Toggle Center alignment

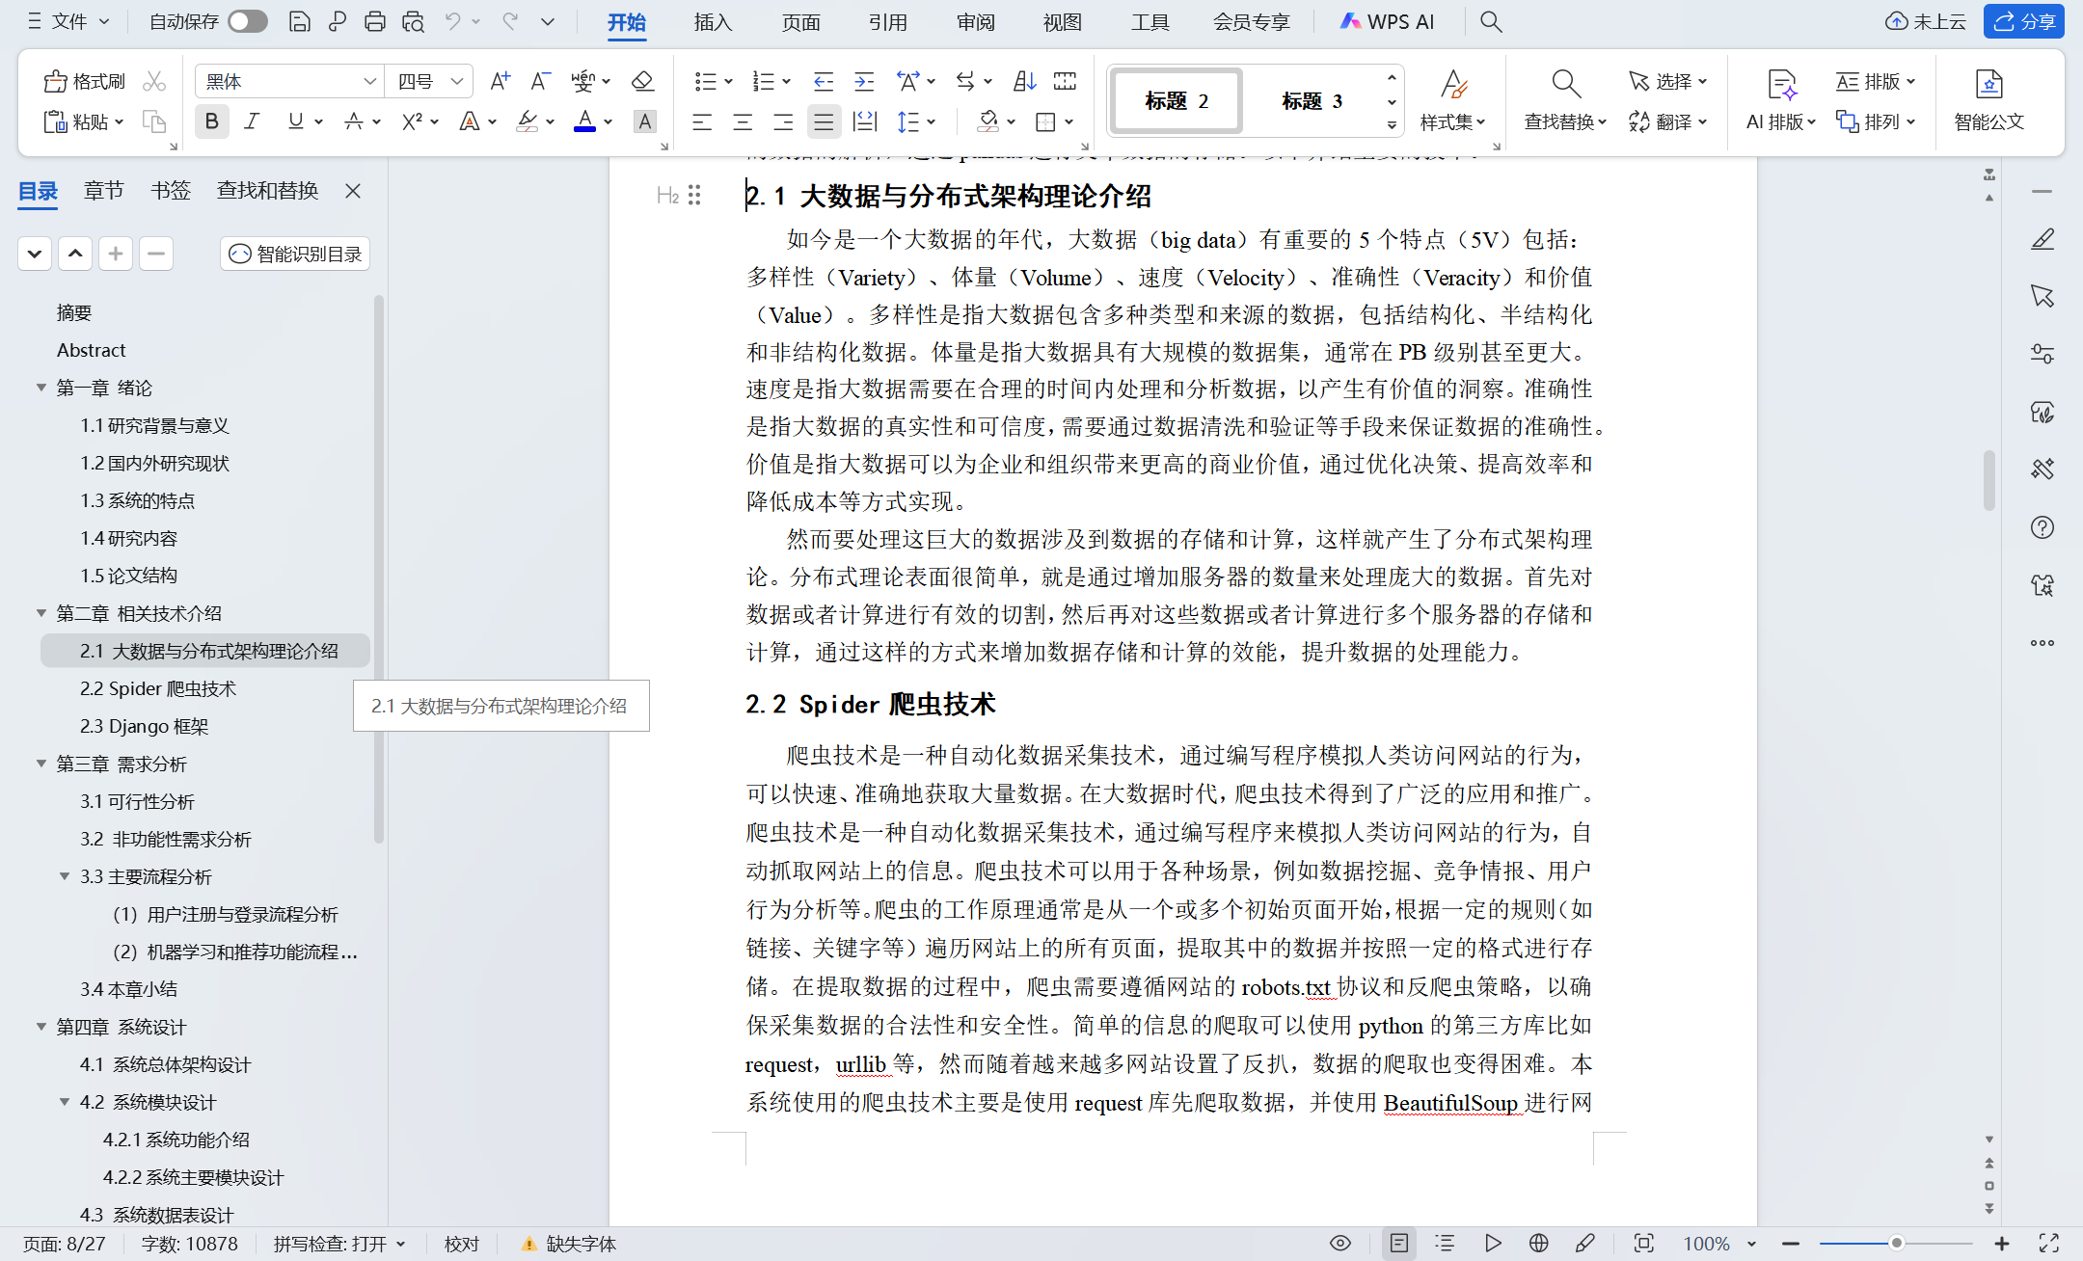(x=743, y=121)
